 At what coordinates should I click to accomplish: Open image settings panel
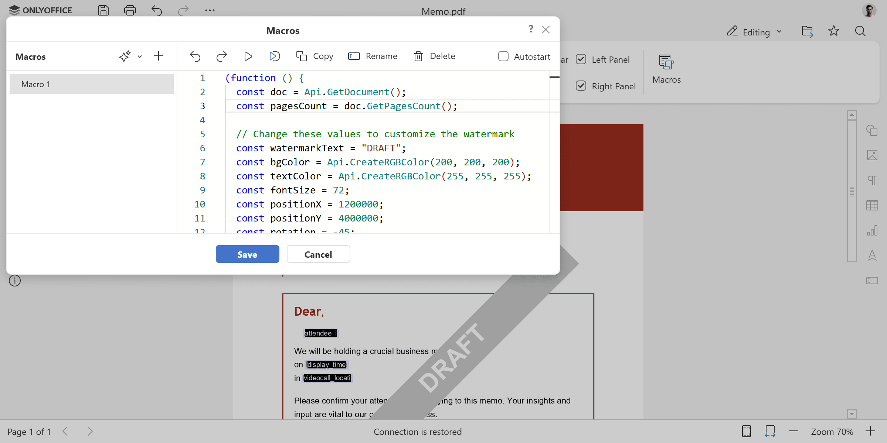pos(873,155)
